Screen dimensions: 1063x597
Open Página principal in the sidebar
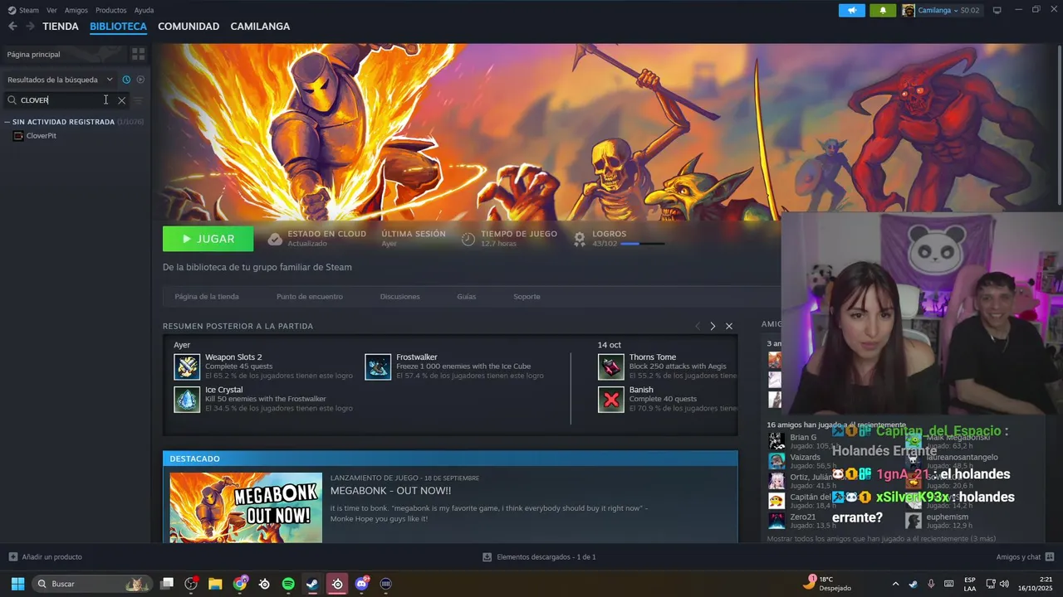point(64,54)
